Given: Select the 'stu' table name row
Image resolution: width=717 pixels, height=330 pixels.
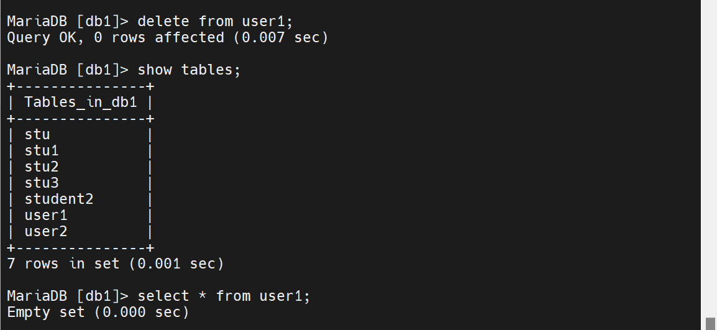Looking at the screenshot, I should coord(81,135).
